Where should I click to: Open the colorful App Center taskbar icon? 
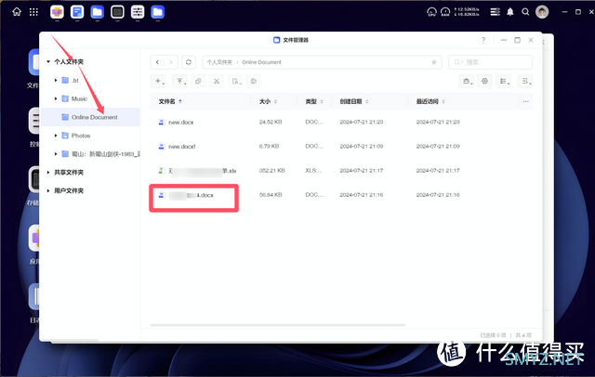coord(57,12)
